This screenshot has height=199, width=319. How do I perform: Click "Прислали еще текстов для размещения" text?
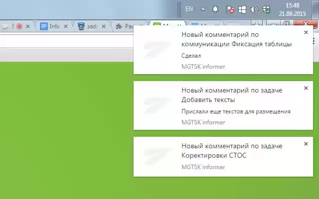click(236, 111)
